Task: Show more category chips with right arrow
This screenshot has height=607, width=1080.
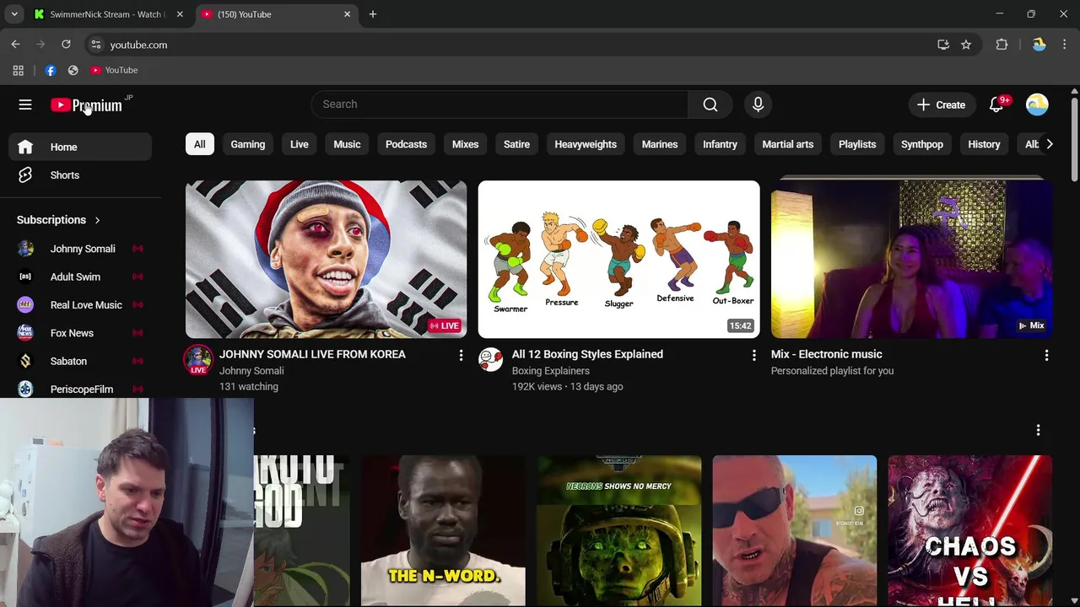Action: (x=1049, y=144)
